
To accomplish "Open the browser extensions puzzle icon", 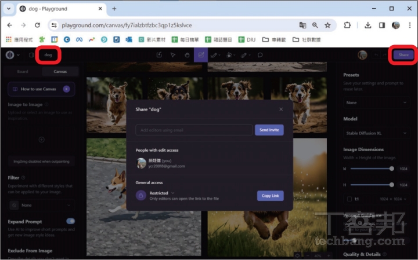I will (347, 25).
